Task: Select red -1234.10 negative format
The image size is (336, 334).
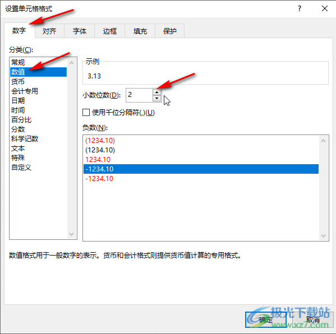Action: point(201,179)
